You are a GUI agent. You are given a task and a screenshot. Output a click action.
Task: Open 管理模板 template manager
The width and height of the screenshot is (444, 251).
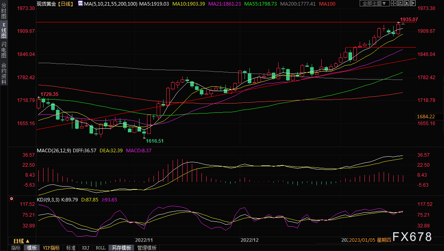tap(147, 248)
